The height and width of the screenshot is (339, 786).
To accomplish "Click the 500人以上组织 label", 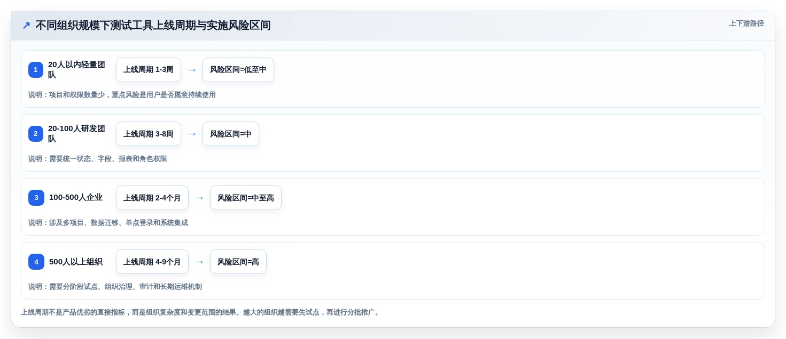I will [x=76, y=262].
